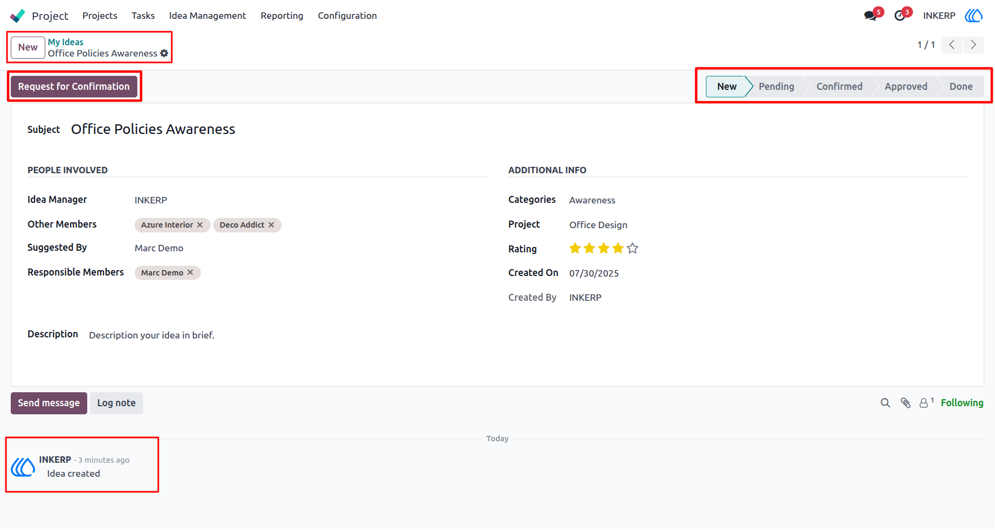The width and height of the screenshot is (995, 530).
Task: Search messages in the chatter
Action: tap(885, 403)
